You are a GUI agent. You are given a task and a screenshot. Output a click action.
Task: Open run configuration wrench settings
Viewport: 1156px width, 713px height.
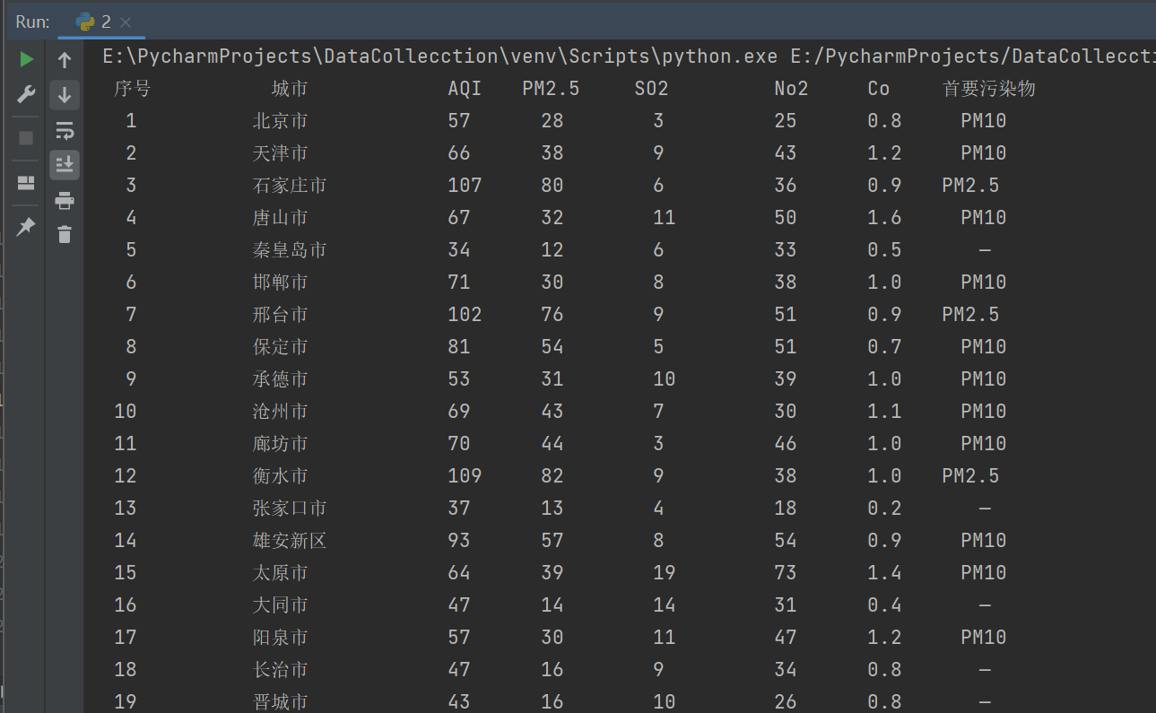[26, 95]
